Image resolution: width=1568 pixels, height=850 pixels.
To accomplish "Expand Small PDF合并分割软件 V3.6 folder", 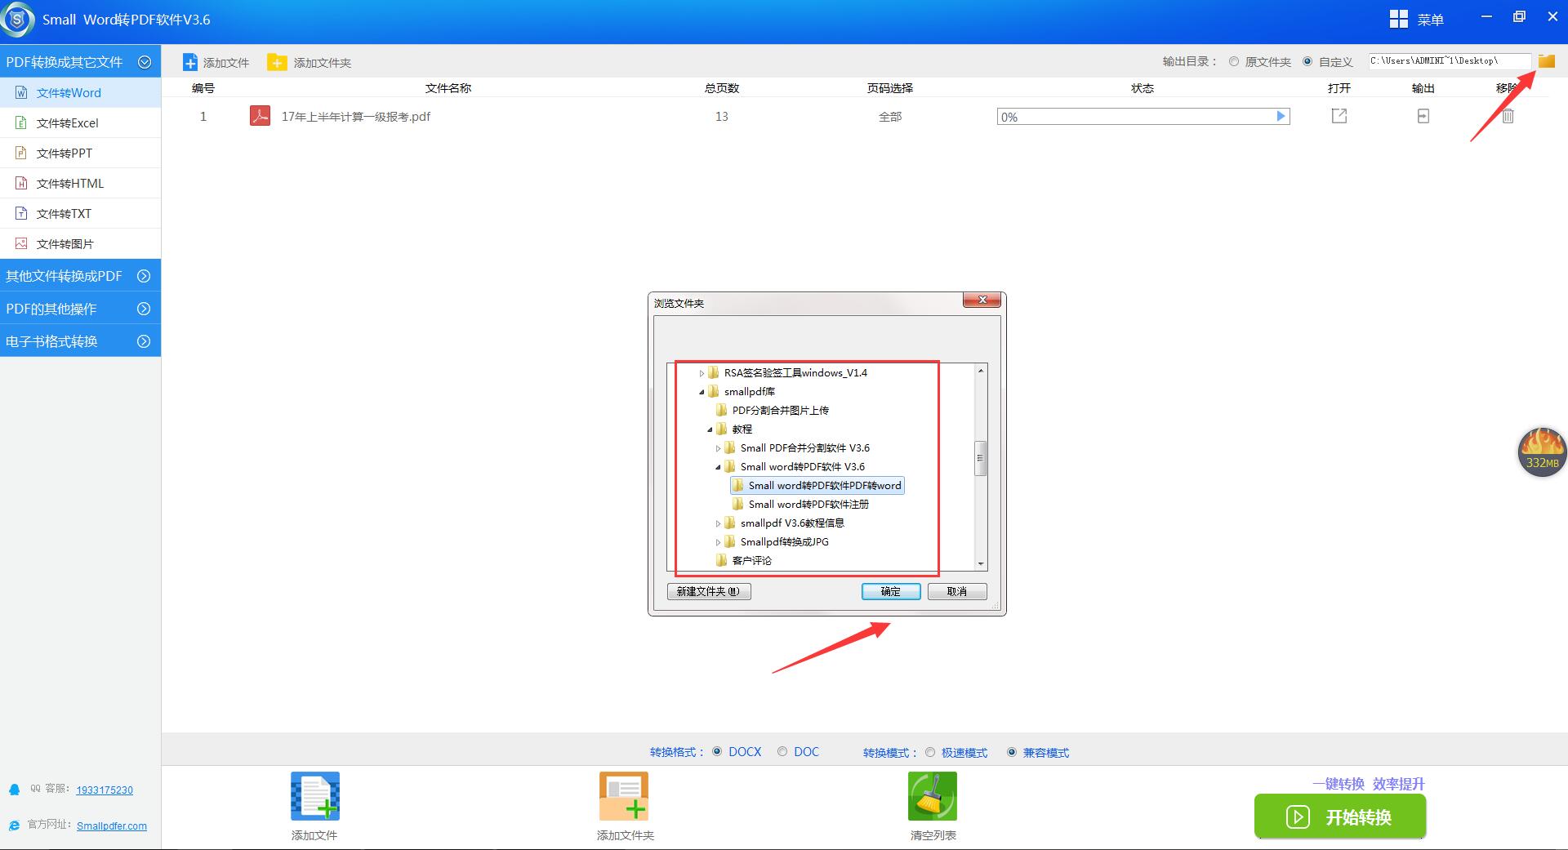I will pyautogui.click(x=718, y=448).
